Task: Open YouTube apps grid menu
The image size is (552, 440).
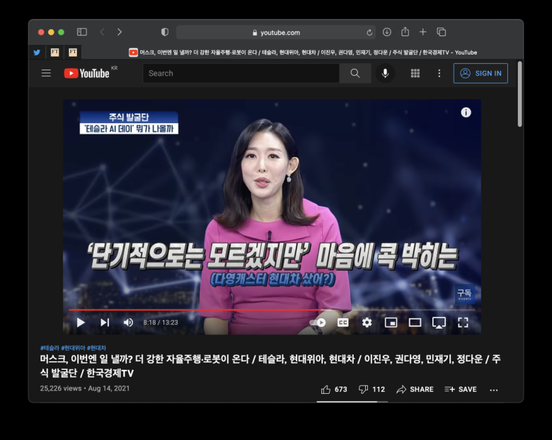Action: (x=415, y=74)
